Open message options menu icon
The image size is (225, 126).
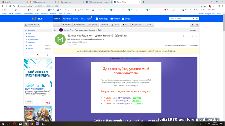tap(196, 36)
